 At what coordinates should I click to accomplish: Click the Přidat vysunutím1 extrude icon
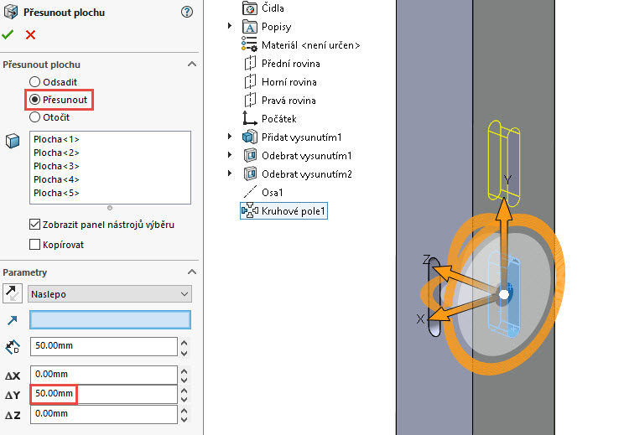pyautogui.click(x=250, y=137)
